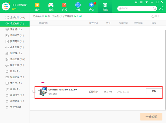
Task: Open the 商城 store tab
Action: [x=64, y=7]
